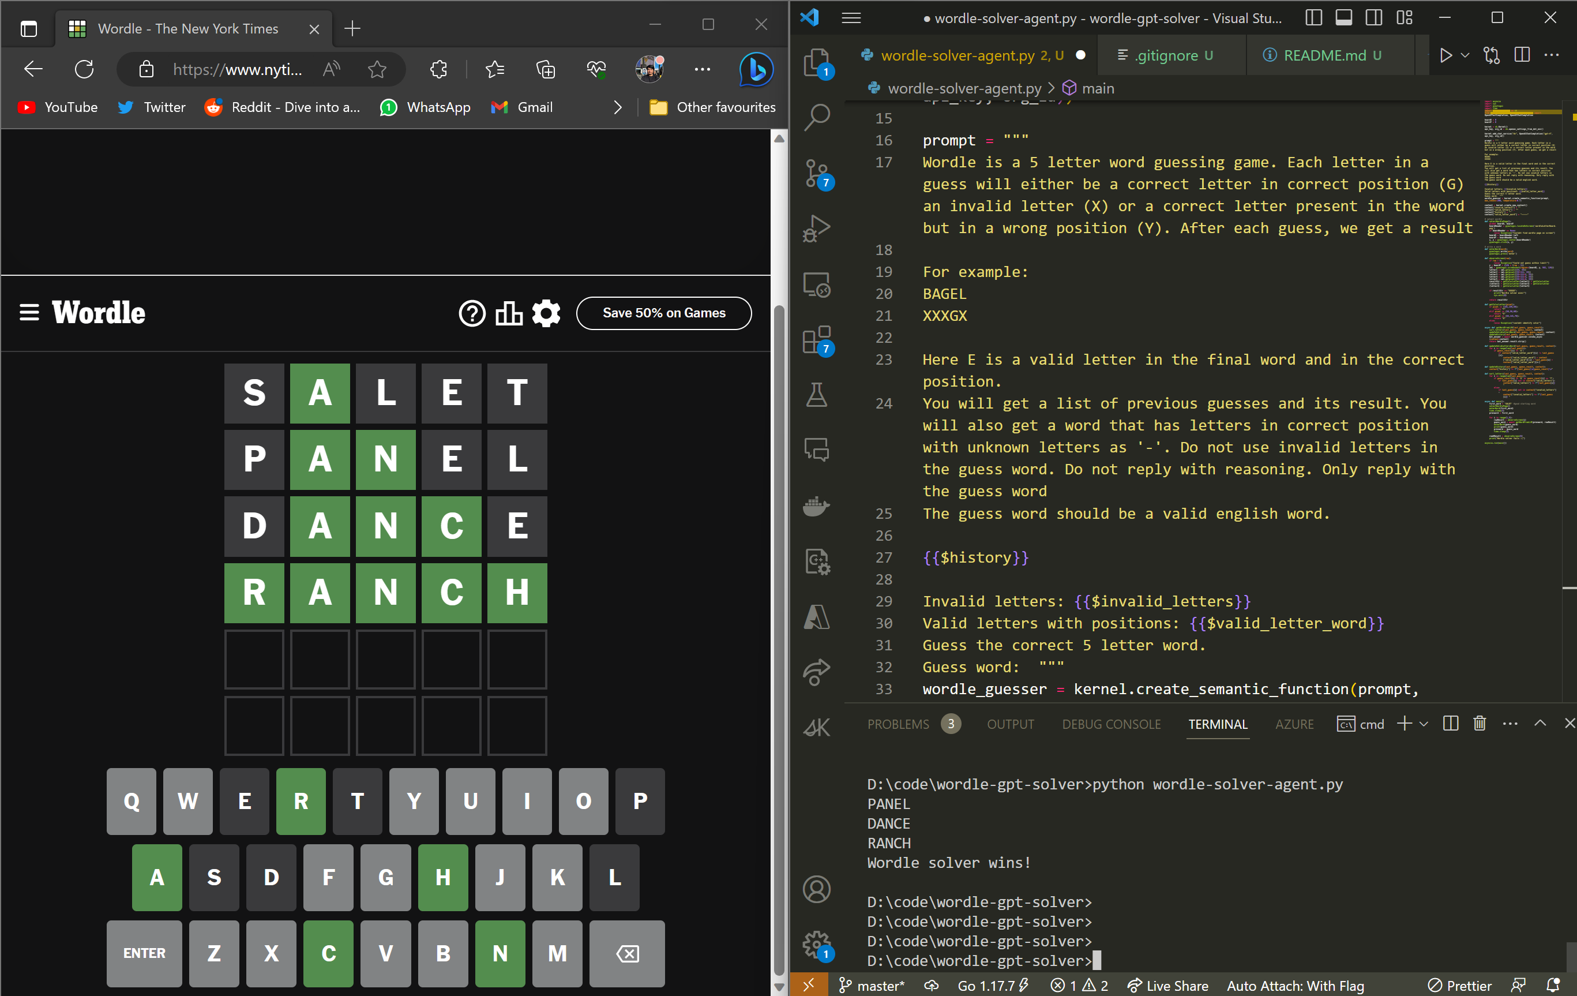Click the Save 50% on Games button
Viewport: 1577px width, 996px height.
[663, 313]
